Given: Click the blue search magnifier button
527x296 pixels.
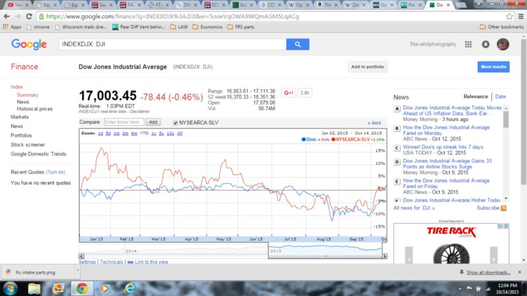Looking at the screenshot, I should tap(297, 44).
